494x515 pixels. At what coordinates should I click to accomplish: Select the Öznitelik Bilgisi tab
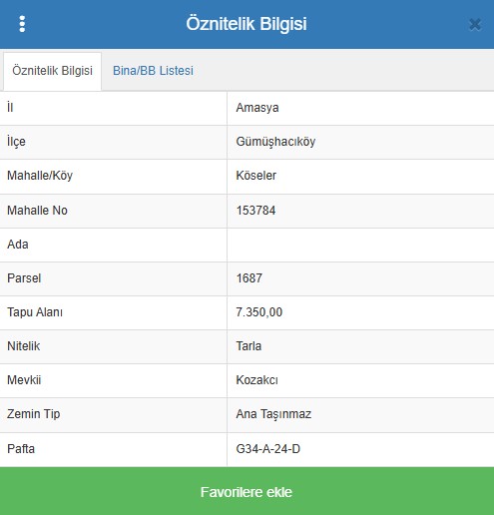52,71
